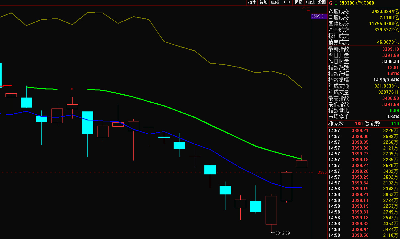
Task: Select the 画线 drawing tool
Action: [275, 2]
